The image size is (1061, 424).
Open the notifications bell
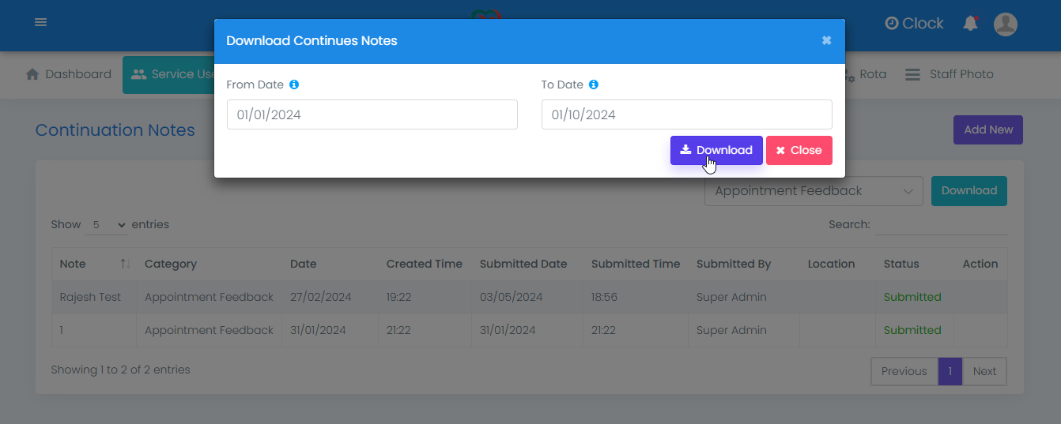971,24
